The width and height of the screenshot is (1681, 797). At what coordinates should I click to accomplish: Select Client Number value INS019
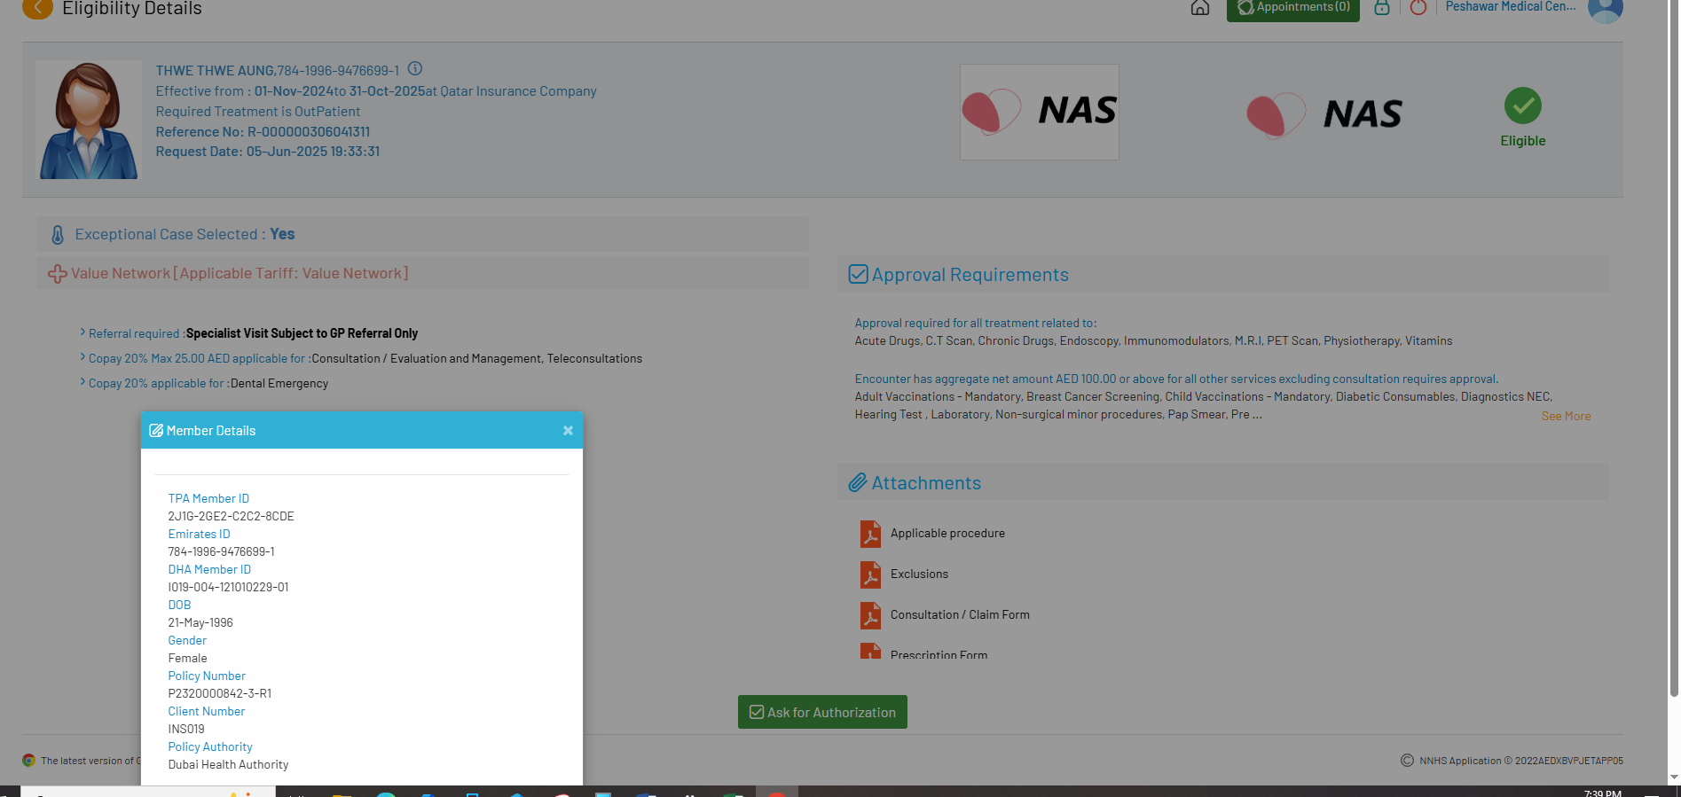[x=186, y=729]
